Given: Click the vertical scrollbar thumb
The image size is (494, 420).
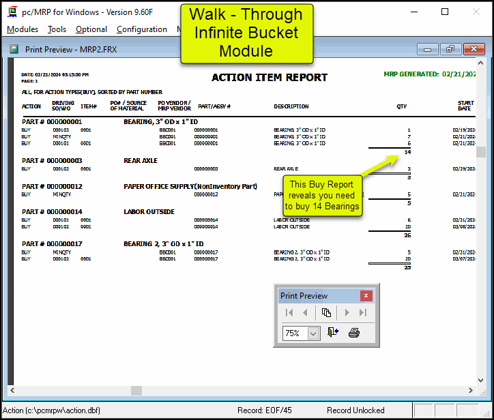Looking at the screenshot, I should pyautogui.click(x=481, y=152).
